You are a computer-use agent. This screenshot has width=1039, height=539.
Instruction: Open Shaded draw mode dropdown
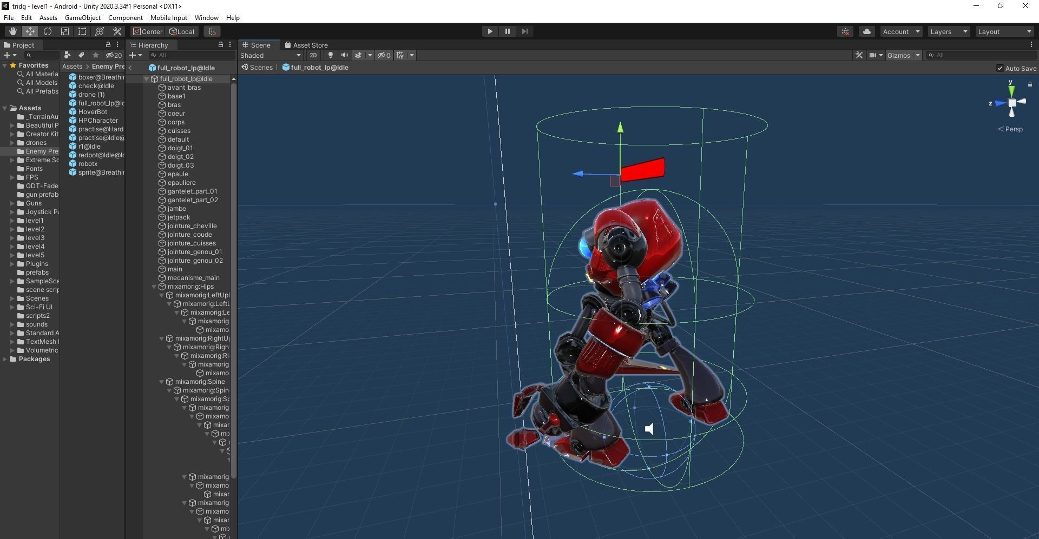[271, 55]
